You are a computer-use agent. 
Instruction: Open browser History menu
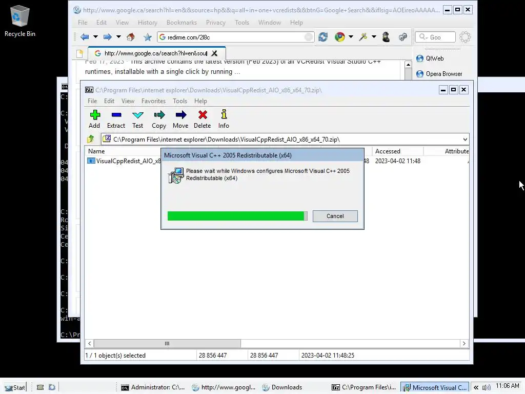click(x=147, y=23)
